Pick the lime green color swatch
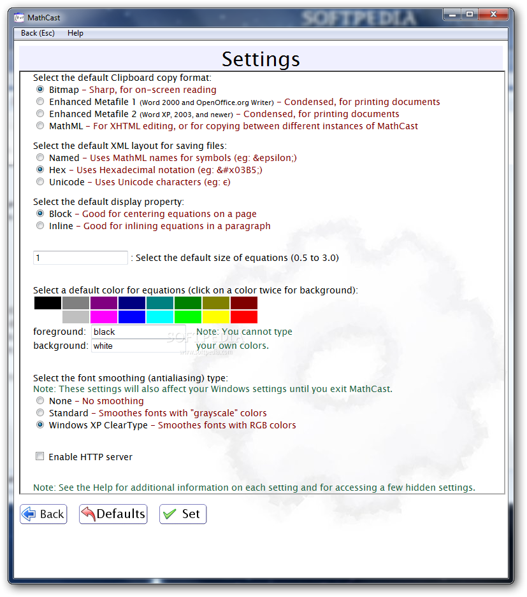The image size is (527, 597). coord(187,317)
